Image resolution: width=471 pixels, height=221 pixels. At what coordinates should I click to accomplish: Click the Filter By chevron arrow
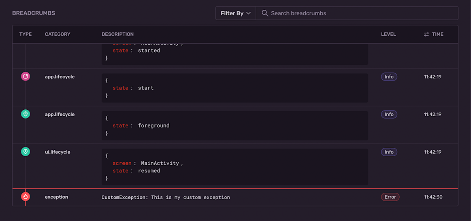pyautogui.click(x=248, y=13)
